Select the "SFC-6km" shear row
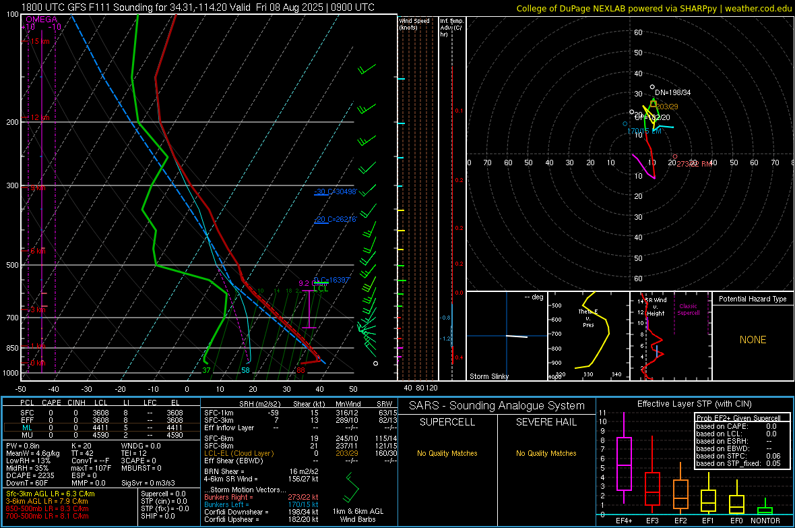Viewport: 795px width, 528px height. pos(300,438)
